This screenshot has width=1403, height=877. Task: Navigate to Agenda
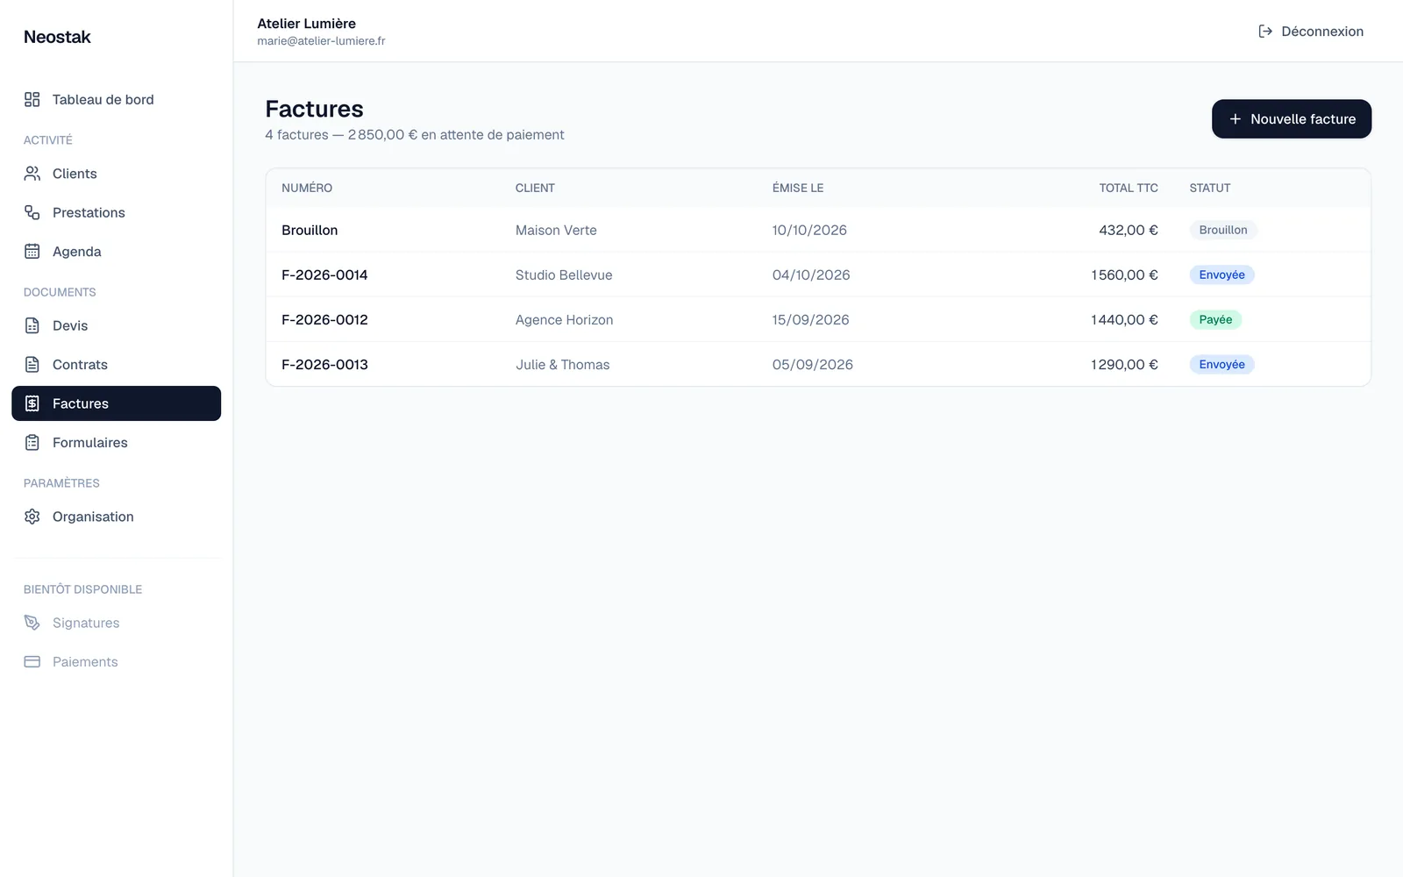(x=116, y=252)
